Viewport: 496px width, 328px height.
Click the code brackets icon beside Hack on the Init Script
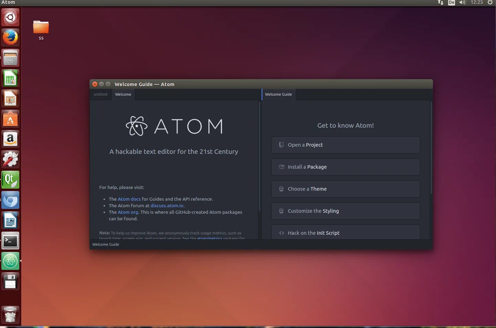coord(281,233)
